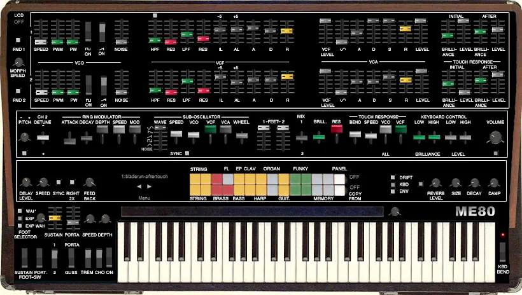The height and width of the screenshot is (295, 522).
Task: Toggle the sub-oscillator SYNC checkbox
Action: click(x=187, y=153)
